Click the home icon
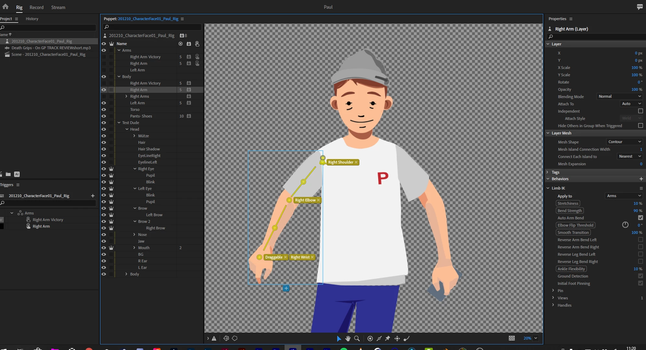Viewport: 646px width, 350px height. (6, 6)
